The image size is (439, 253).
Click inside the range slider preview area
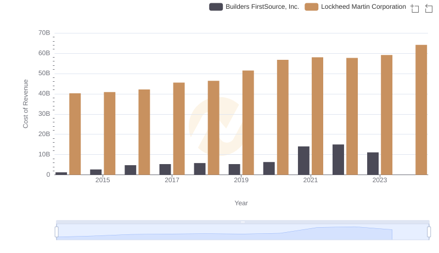click(x=243, y=232)
